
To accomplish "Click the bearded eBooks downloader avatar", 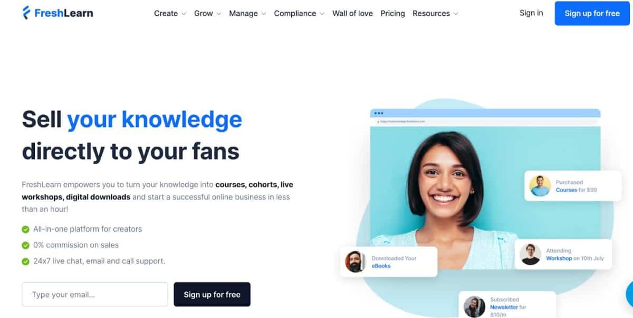I will click(x=355, y=262).
